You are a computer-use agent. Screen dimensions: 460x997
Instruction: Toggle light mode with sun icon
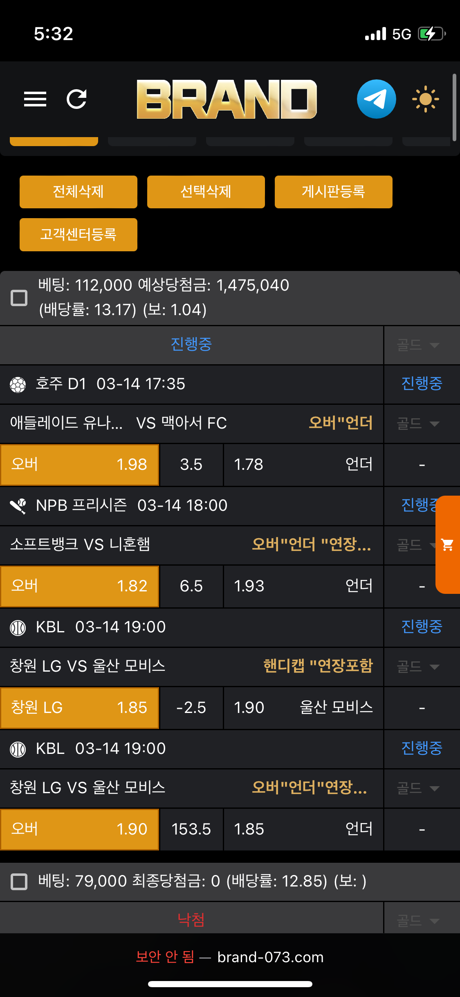pyautogui.click(x=425, y=99)
